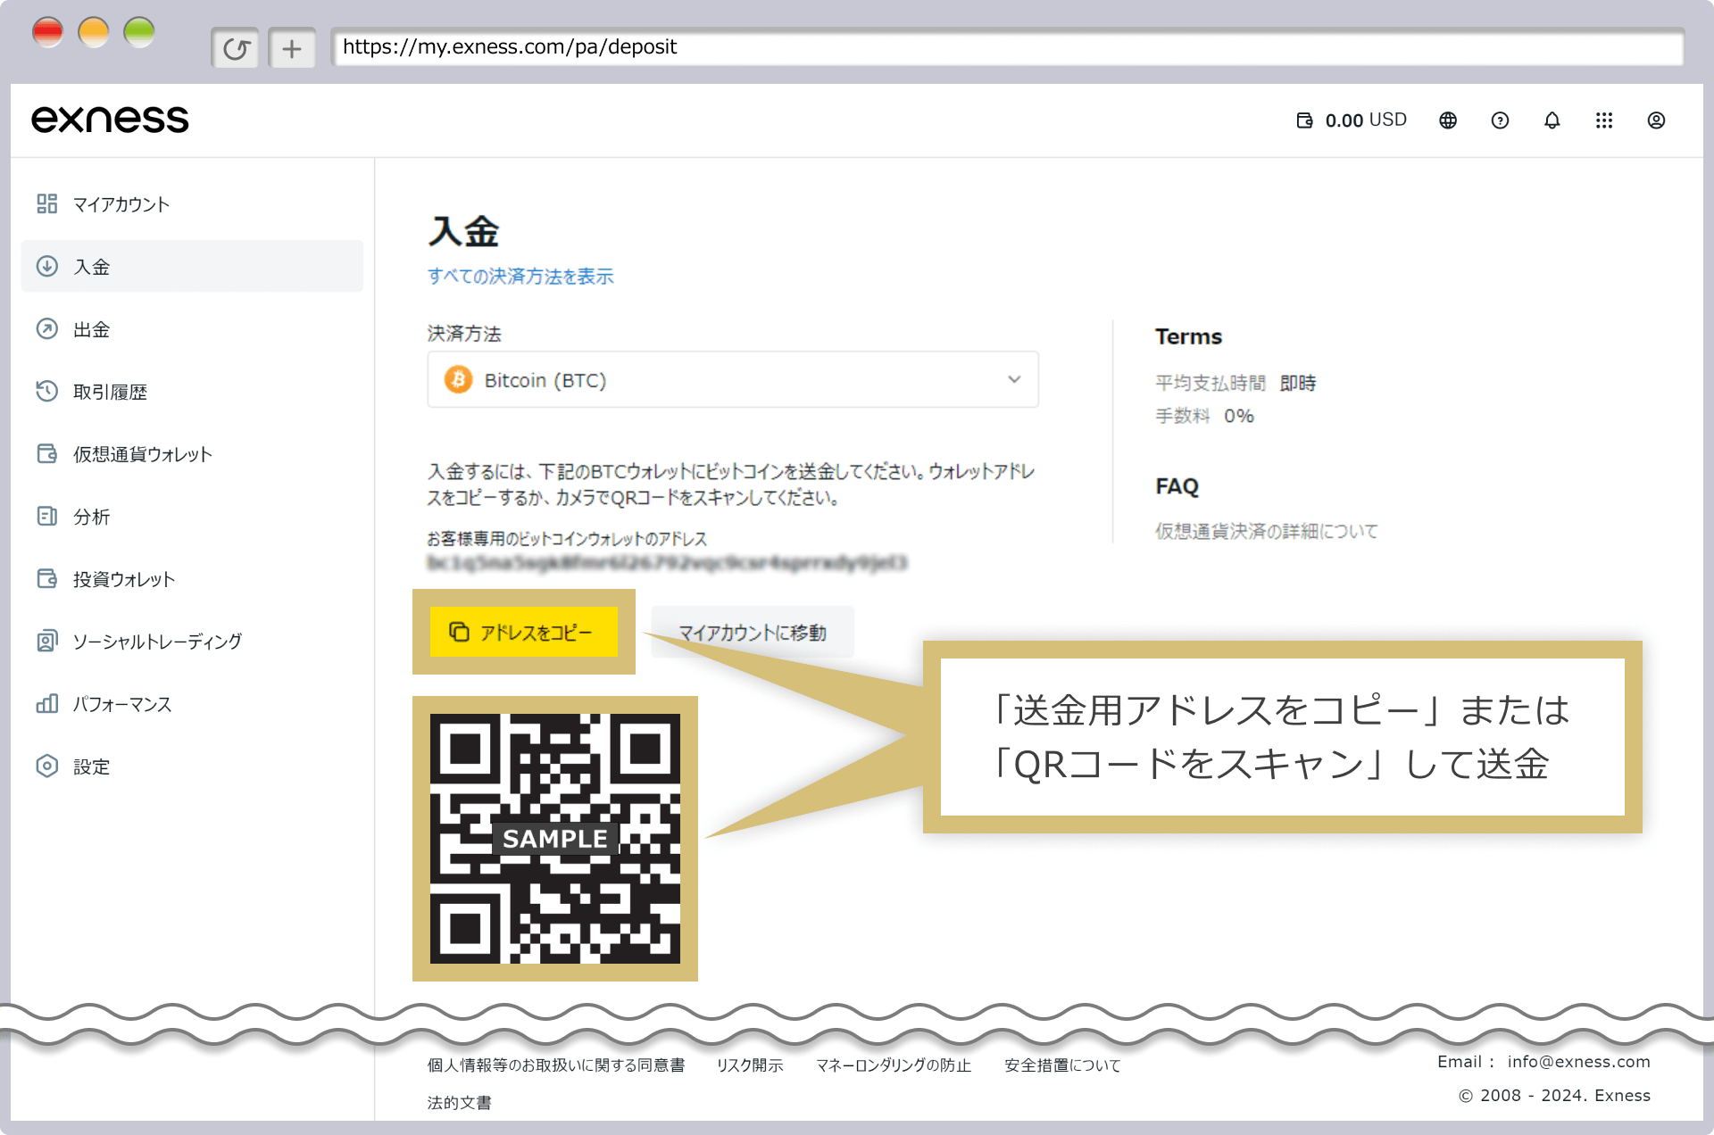The height and width of the screenshot is (1135, 1714).
Task: Open 設定 in the sidebar
Action: [192, 766]
